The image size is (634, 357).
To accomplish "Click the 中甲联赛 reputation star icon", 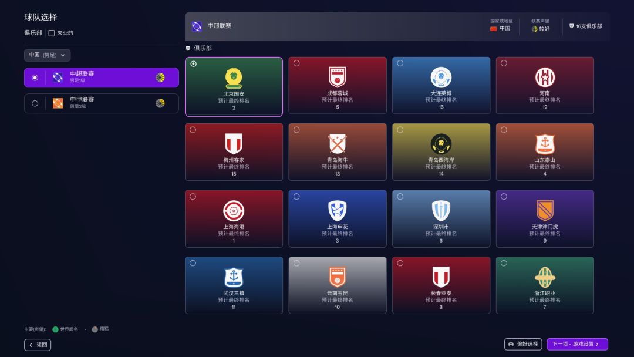I will [x=160, y=103].
